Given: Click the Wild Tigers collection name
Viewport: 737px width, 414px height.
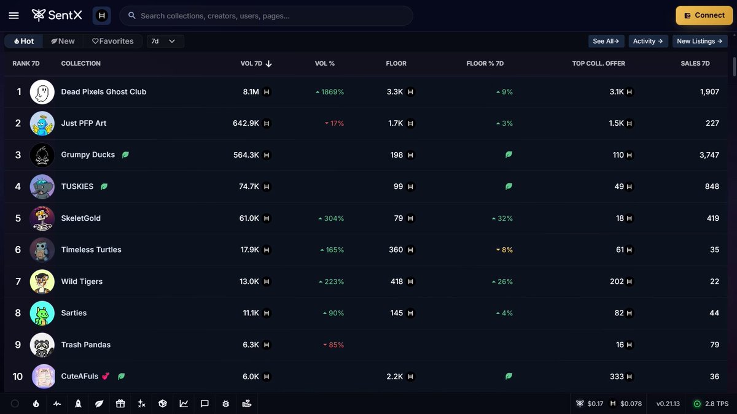Looking at the screenshot, I should [82, 282].
